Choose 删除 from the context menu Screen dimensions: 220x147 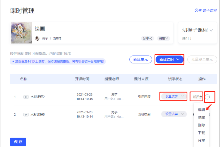[x=201, y=125]
